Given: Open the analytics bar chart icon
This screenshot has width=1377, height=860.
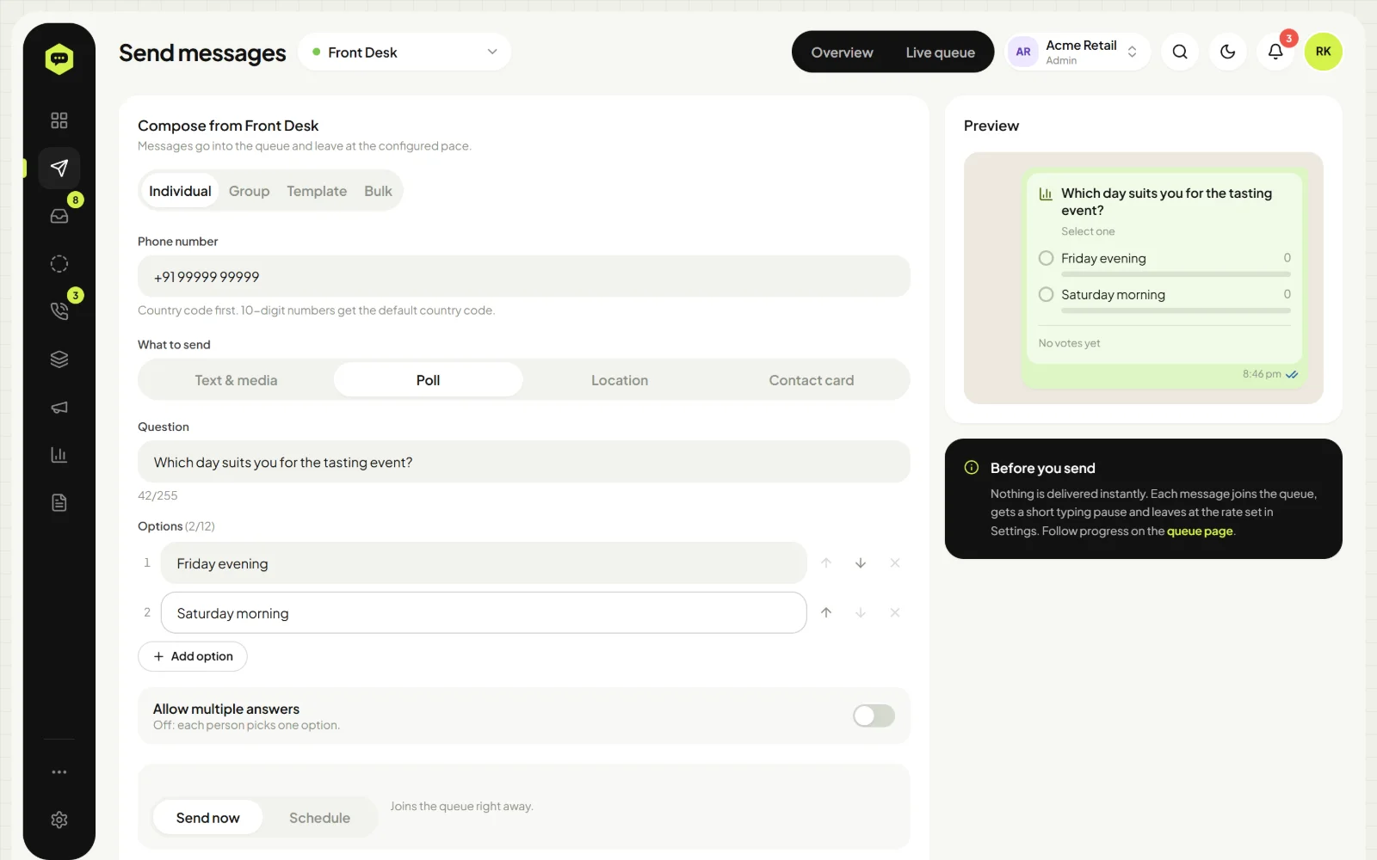Looking at the screenshot, I should pos(59,455).
